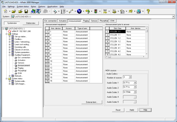Collapse the System status tree node
The height and width of the screenshot is (122, 177).
click(7, 79)
